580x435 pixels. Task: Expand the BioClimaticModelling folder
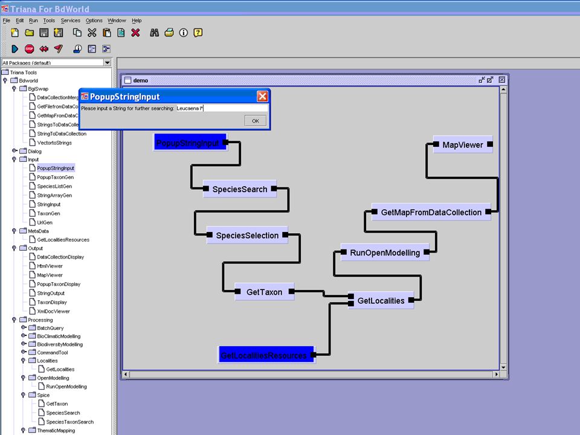24,335
